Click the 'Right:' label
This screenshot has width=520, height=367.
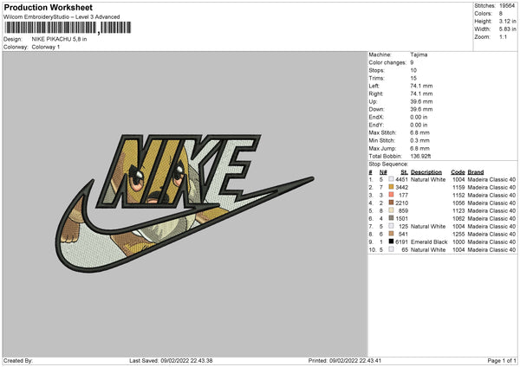[376, 93]
